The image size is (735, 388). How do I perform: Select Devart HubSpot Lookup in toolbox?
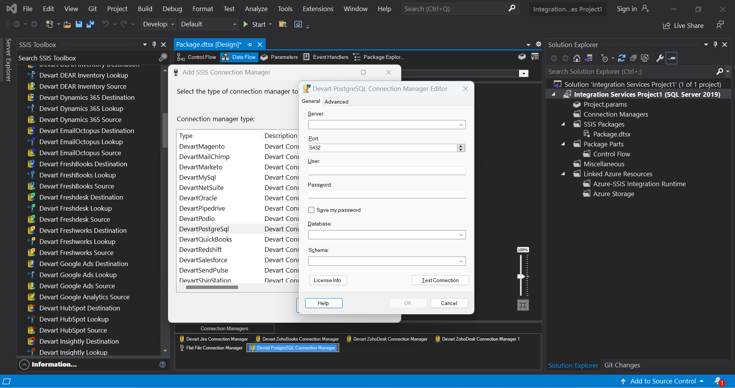74,319
